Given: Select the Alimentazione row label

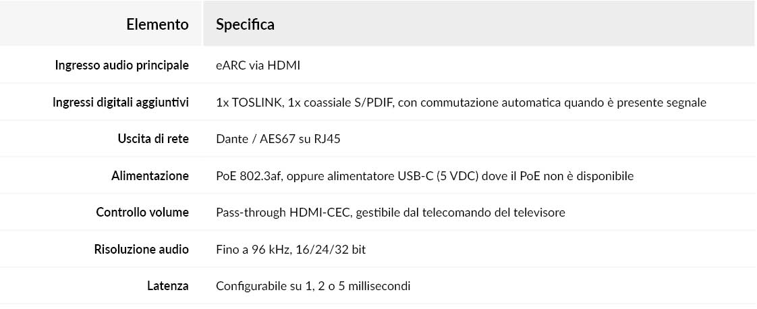Looking at the screenshot, I should pos(150,175).
